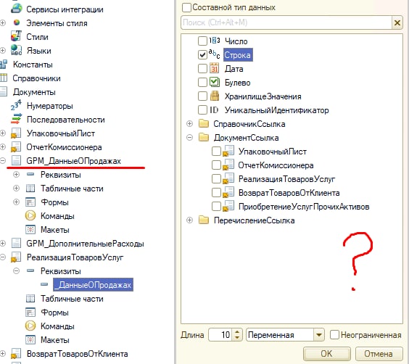409x364 pixels.
Task: Click the Языки globe ABC icon
Action: click(x=16, y=50)
